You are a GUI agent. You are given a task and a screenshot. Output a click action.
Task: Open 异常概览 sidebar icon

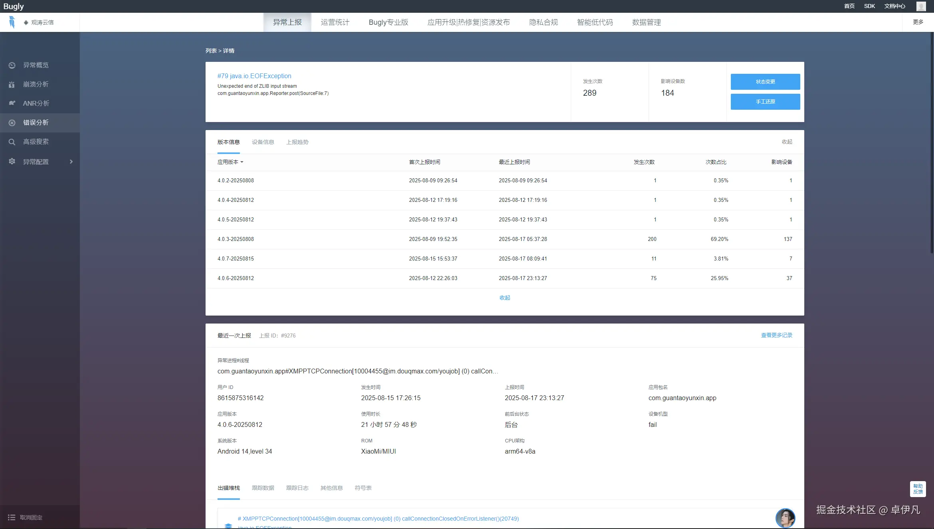(x=12, y=65)
